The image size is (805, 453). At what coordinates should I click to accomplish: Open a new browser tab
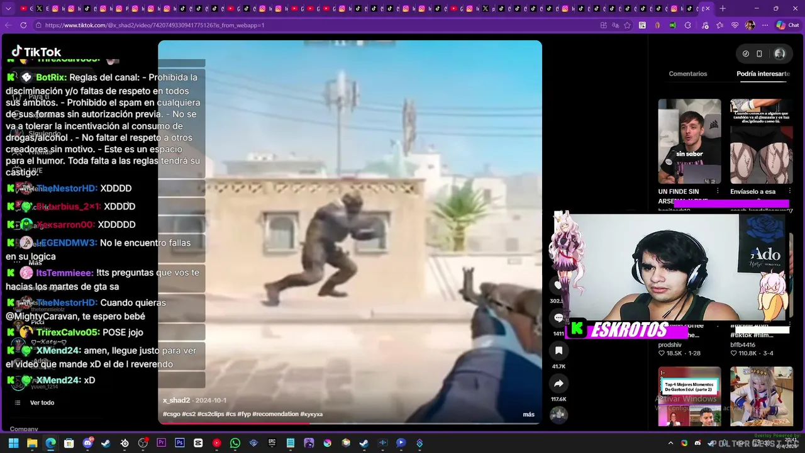coord(723,8)
